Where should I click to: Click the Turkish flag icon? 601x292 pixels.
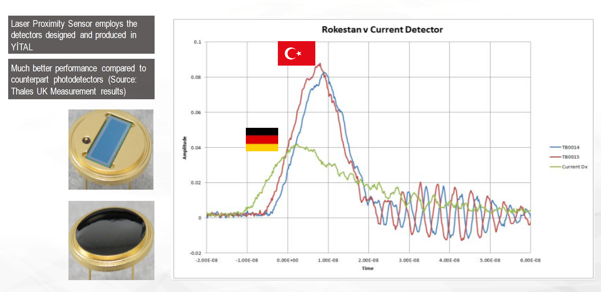pyautogui.click(x=296, y=53)
